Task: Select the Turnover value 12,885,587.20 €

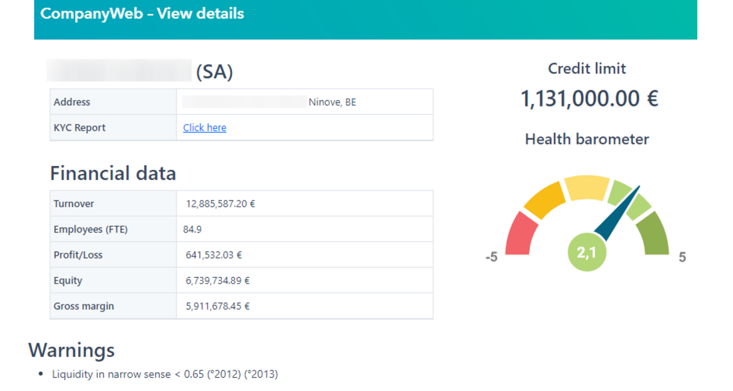Action: coord(221,204)
